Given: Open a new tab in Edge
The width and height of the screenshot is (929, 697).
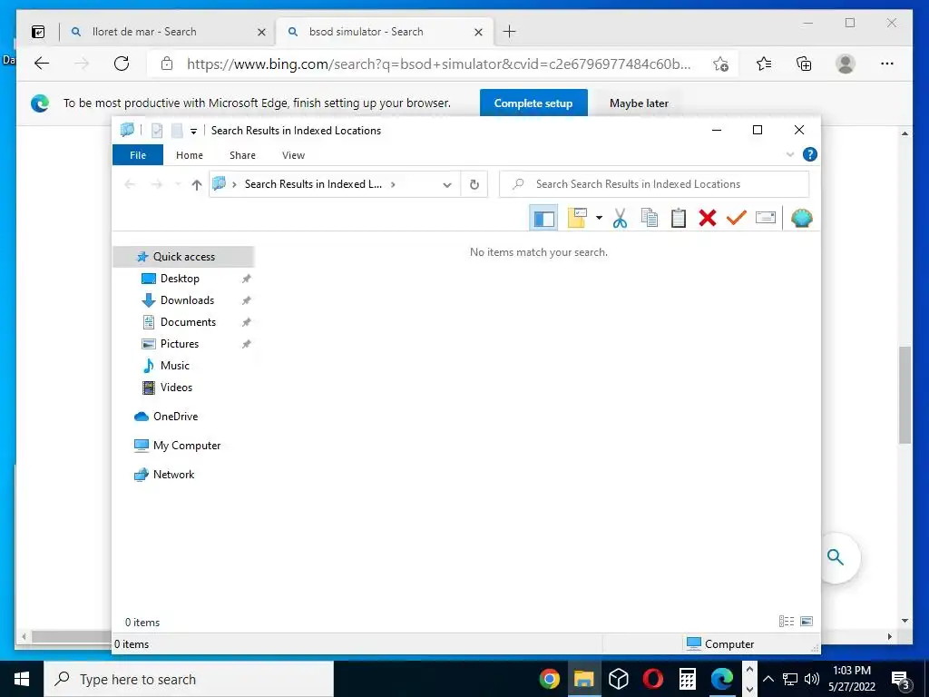Looking at the screenshot, I should click(x=510, y=32).
